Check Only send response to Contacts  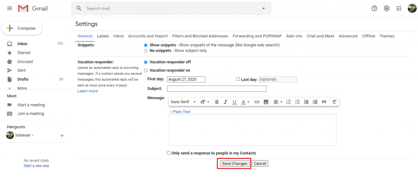click(x=169, y=153)
